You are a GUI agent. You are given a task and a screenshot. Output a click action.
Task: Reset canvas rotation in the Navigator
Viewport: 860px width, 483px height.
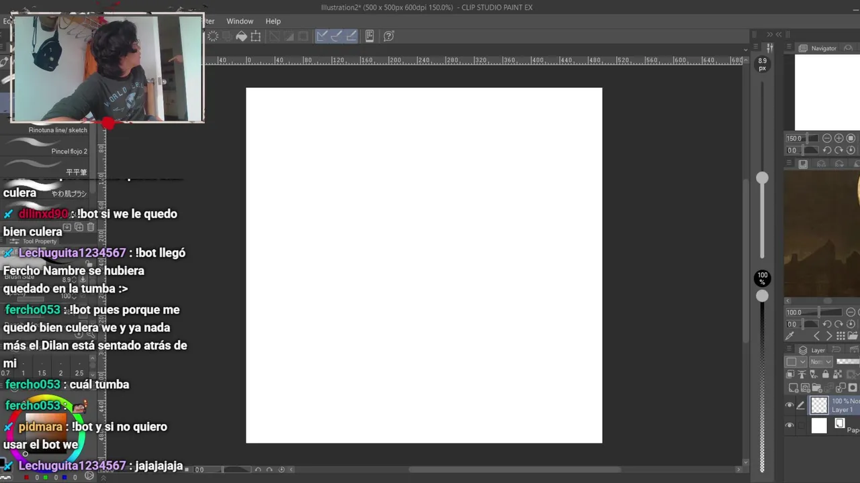851,150
